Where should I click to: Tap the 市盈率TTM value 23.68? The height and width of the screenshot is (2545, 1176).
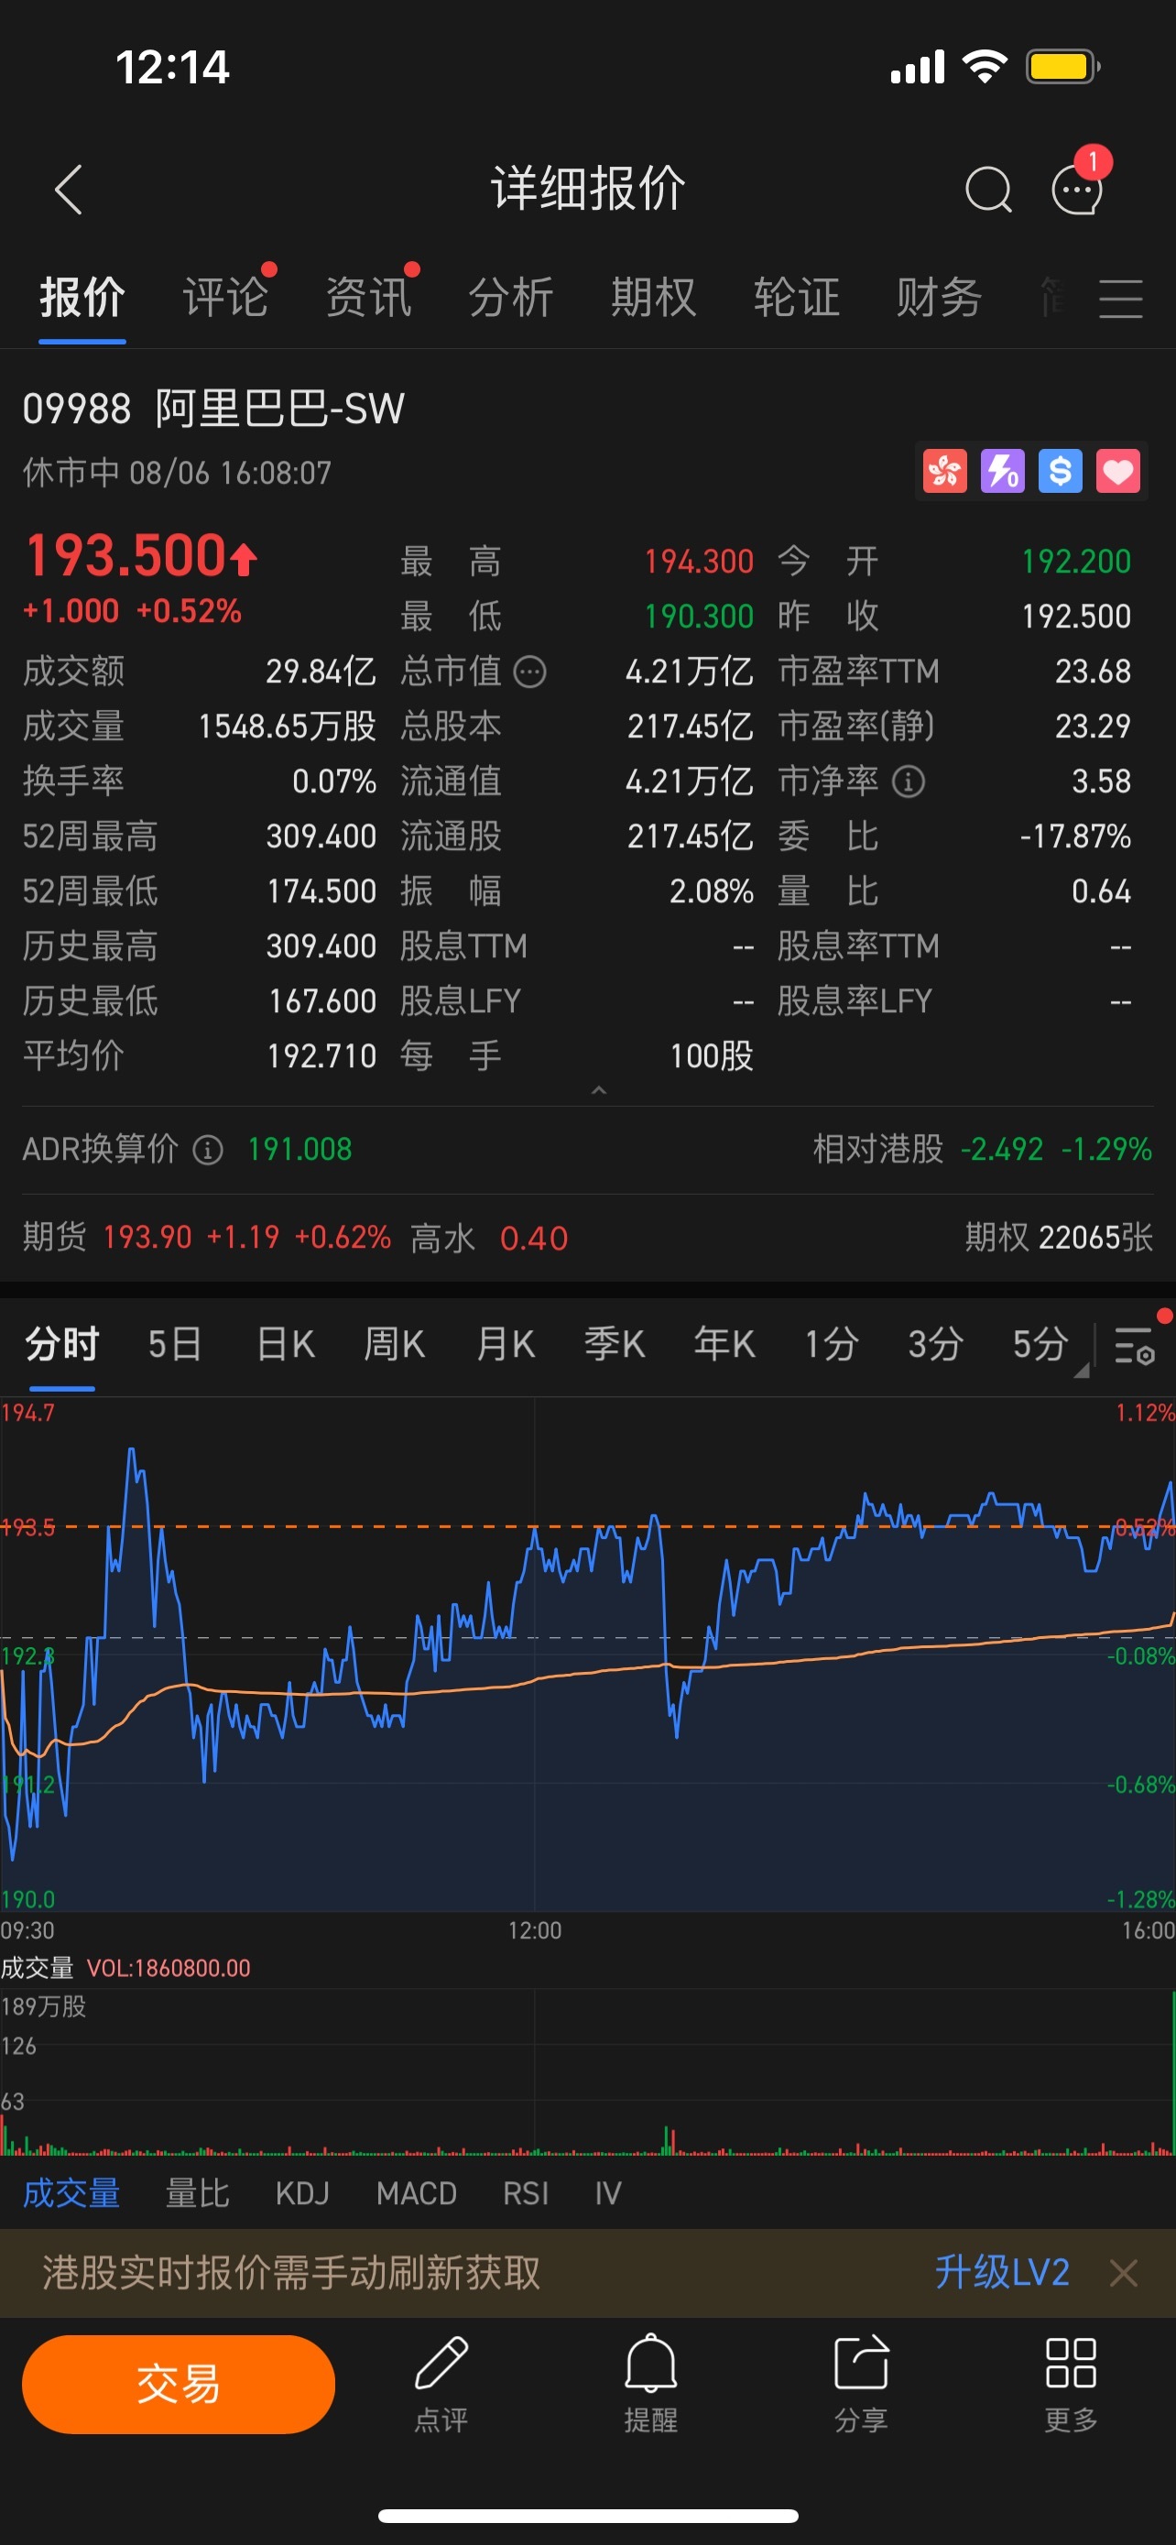(1092, 672)
